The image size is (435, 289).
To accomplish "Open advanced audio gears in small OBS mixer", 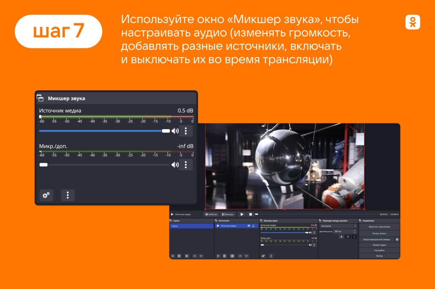I will (x=263, y=256).
